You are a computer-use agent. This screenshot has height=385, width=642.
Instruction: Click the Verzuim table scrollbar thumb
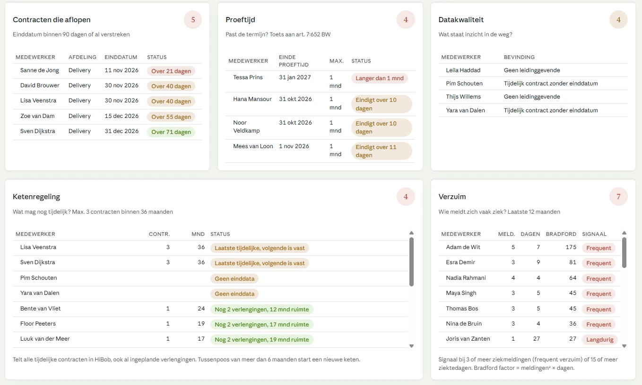coord(624,252)
